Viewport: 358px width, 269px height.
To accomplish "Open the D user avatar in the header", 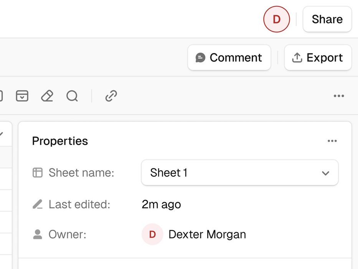I will (276, 19).
